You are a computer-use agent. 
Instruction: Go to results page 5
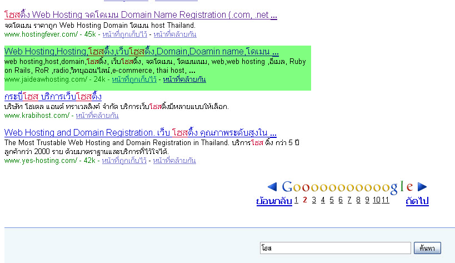[332, 200]
